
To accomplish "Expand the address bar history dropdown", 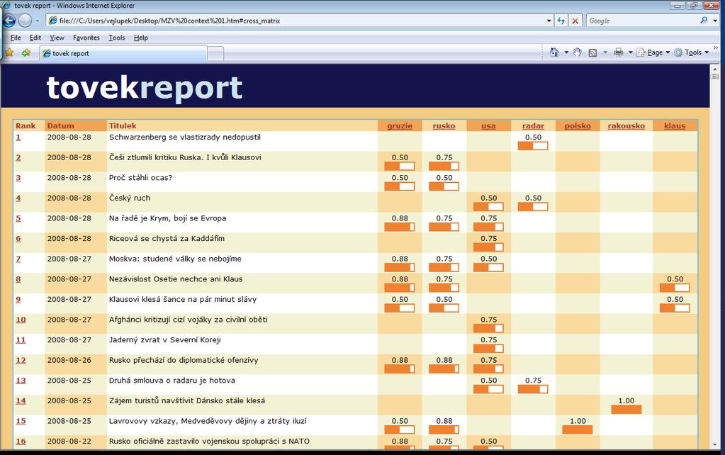I will point(549,21).
